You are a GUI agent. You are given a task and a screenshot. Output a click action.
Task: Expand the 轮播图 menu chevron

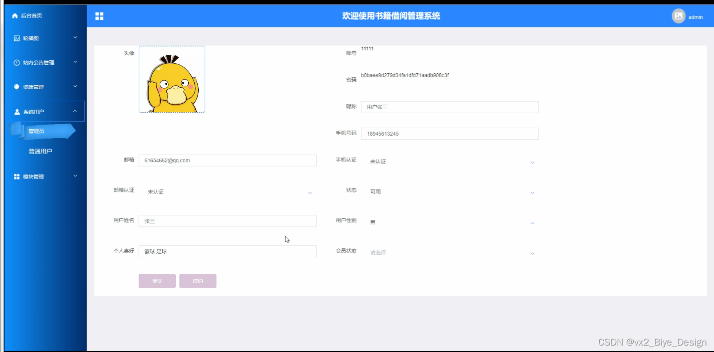click(75, 37)
